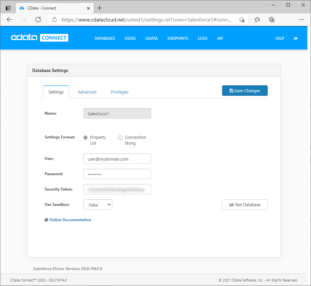Switch to the Advanced tab
This screenshot has width=311, height=286.
pos(87,92)
